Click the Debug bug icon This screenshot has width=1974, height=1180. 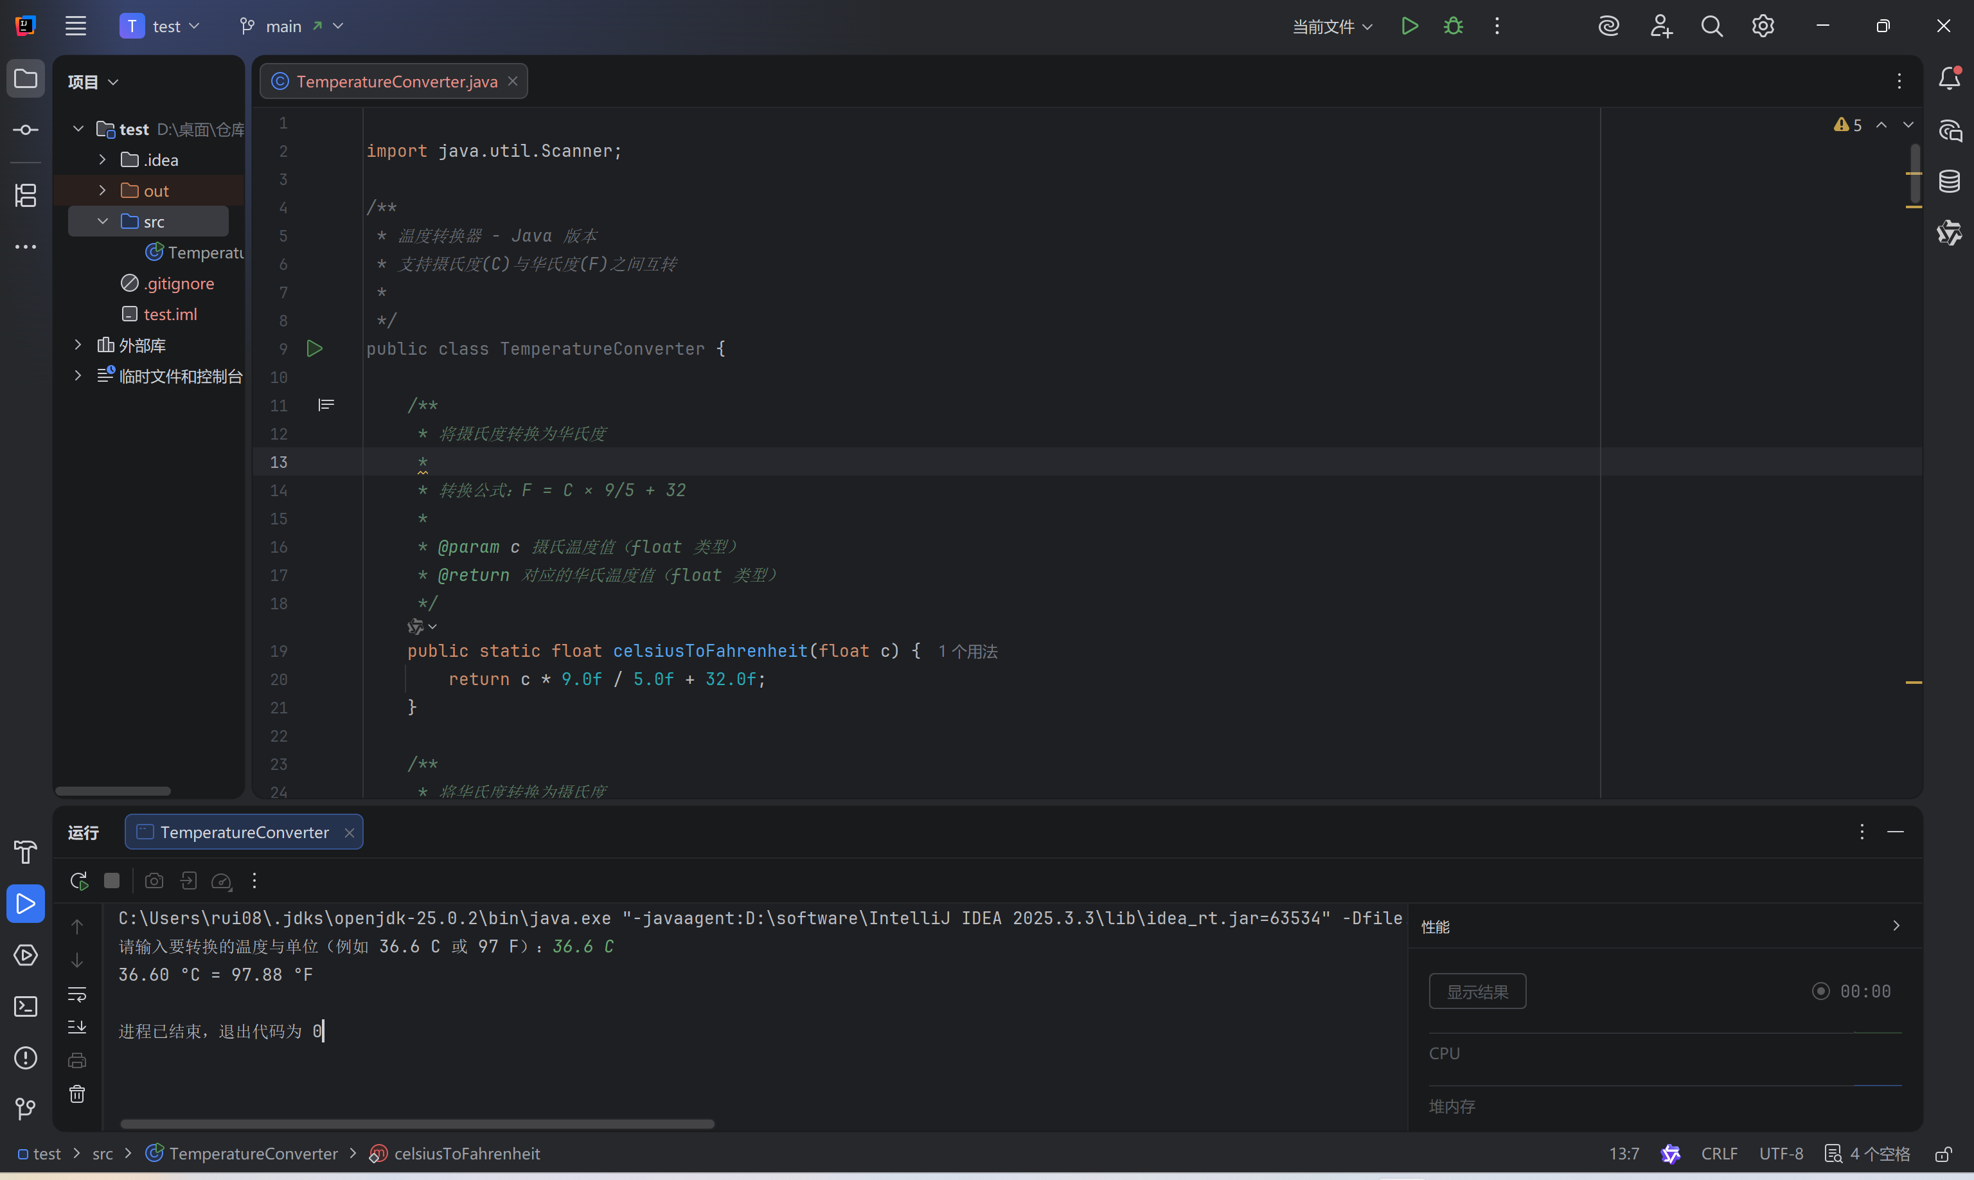click(1454, 26)
